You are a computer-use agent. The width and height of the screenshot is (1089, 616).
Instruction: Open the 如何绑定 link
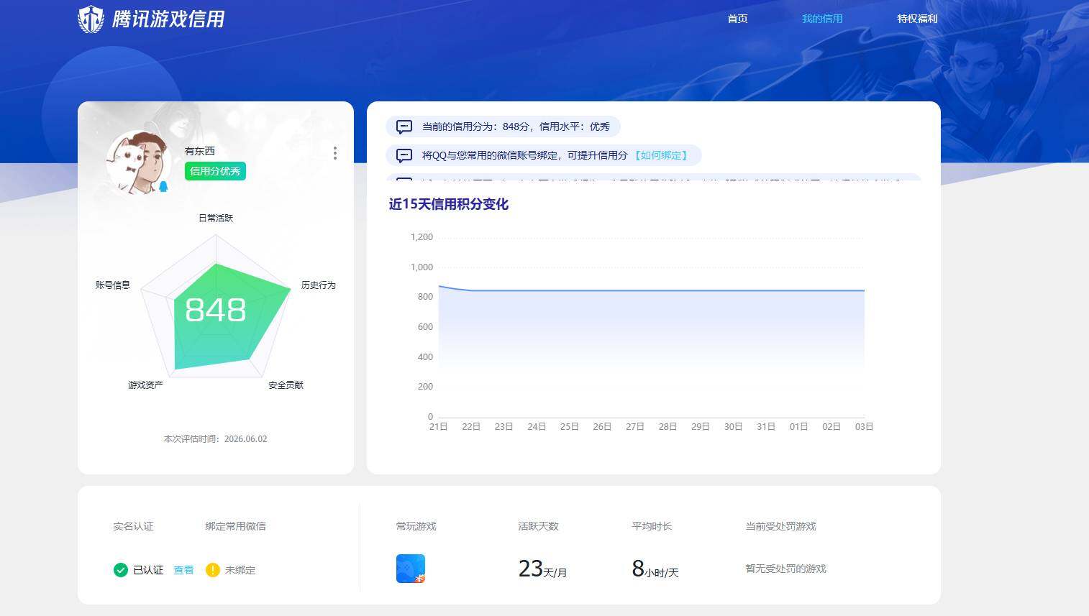point(661,155)
